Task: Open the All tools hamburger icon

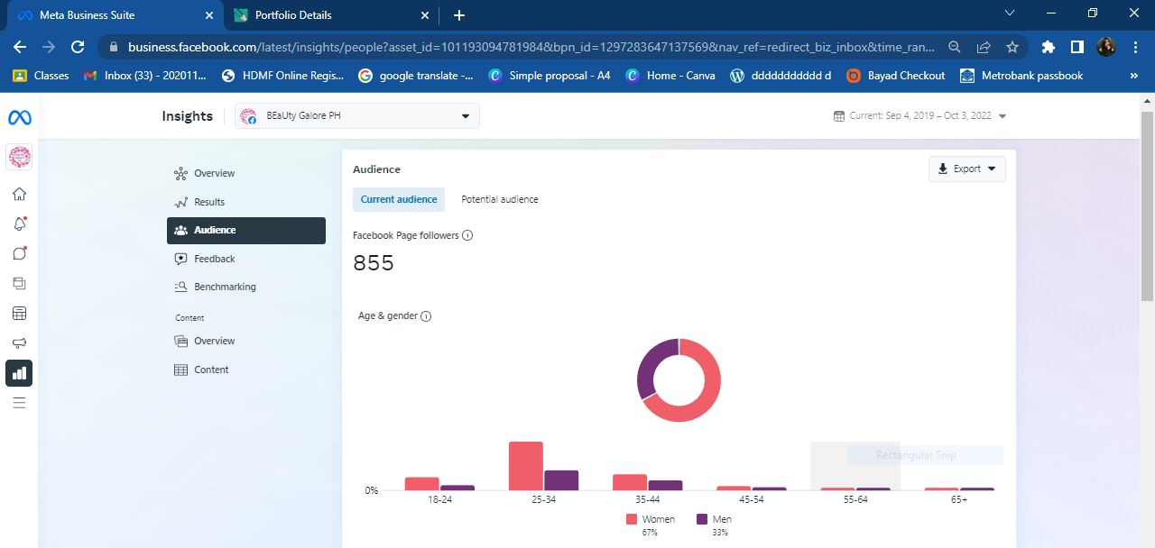Action: point(19,403)
